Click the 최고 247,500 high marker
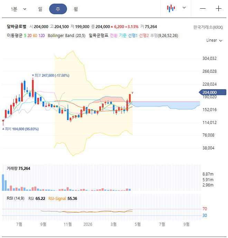228x238 pixels. tap(51, 75)
